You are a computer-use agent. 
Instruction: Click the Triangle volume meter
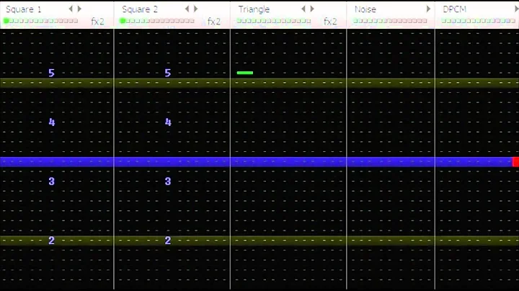point(274,21)
